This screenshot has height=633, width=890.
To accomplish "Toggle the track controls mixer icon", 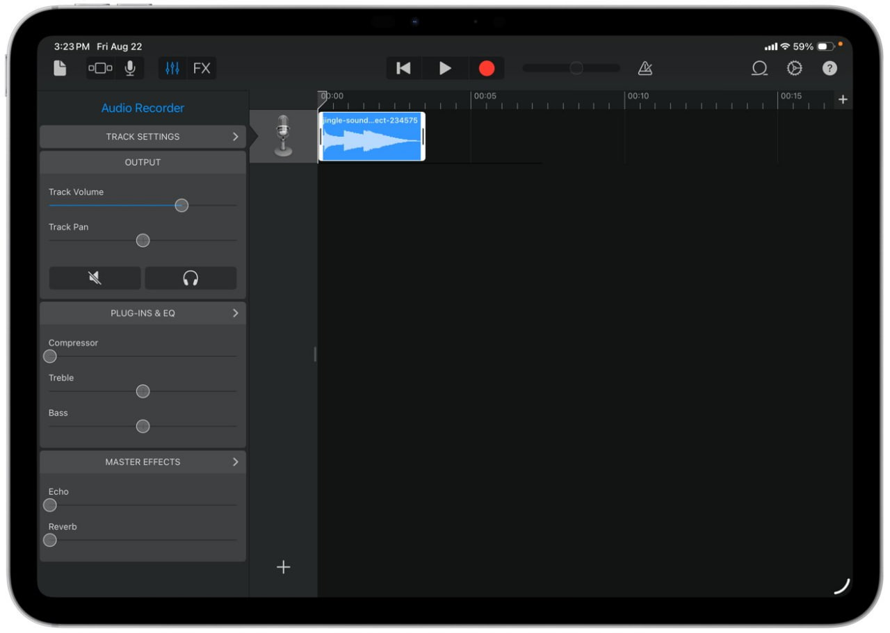I will 172,68.
